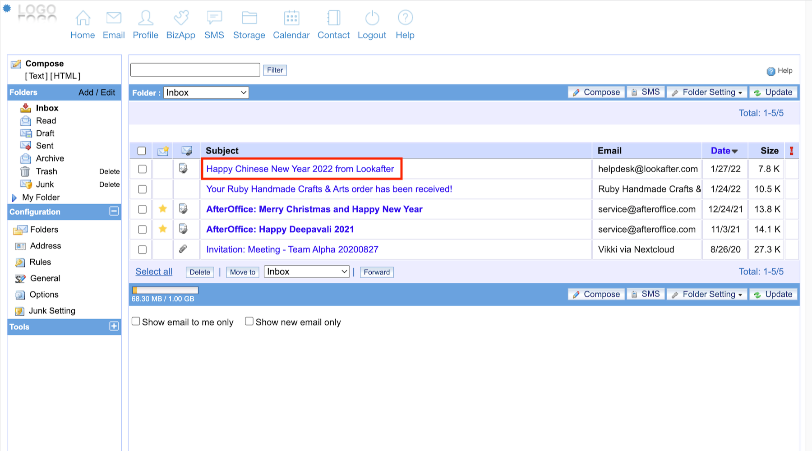Viewport: 812px width, 451px height.
Task: Open the Contact book icon
Action: pos(333,18)
